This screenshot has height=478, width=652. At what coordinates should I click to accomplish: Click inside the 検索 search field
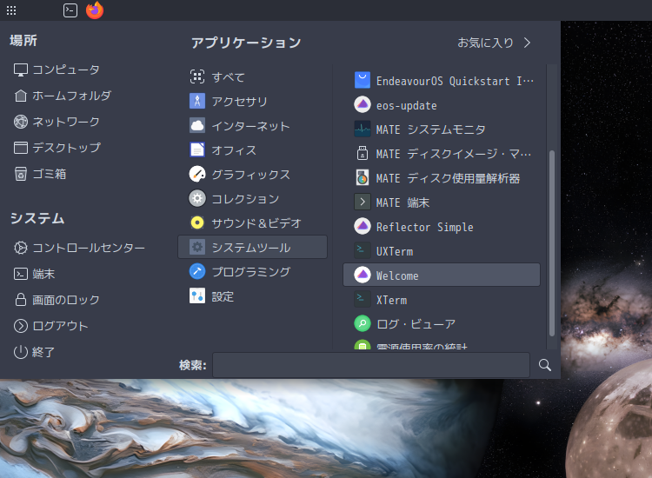pyautogui.click(x=371, y=365)
